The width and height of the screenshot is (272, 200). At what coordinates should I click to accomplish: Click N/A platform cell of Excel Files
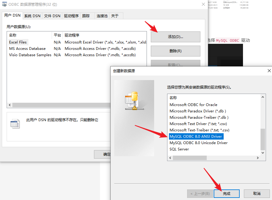(x=57, y=42)
